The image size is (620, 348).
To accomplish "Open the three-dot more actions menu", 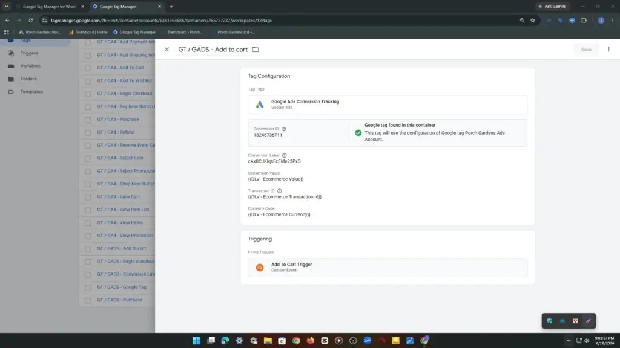I will click(x=608, y=50).
